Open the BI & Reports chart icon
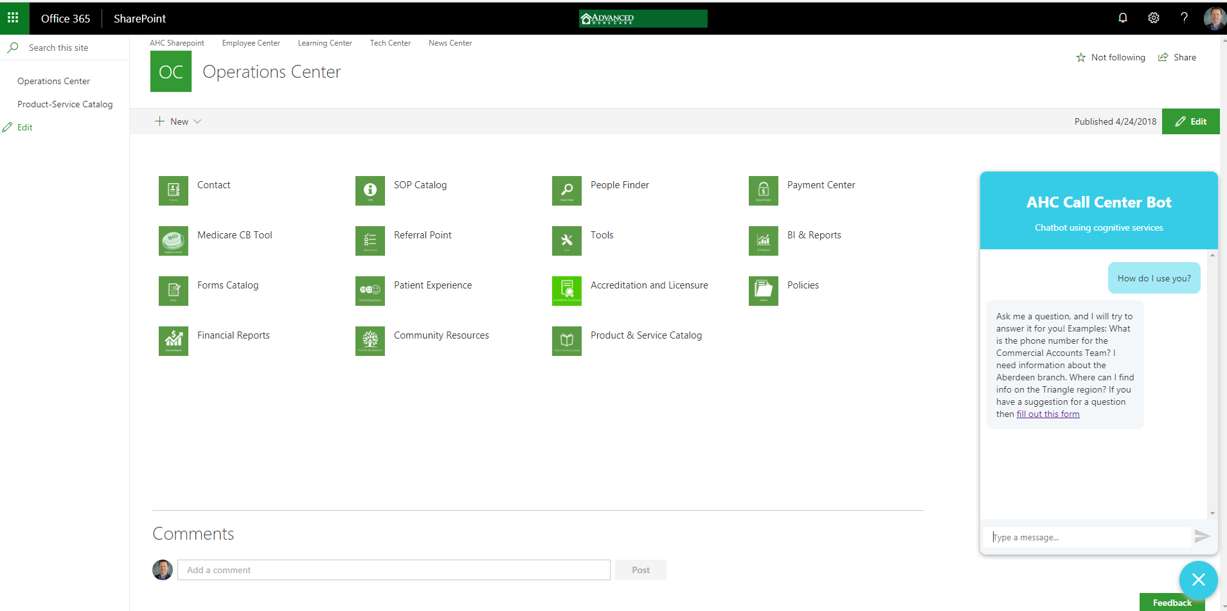Image resolution: width=1227 pixels, height=611 pixels. click(763, 240)
